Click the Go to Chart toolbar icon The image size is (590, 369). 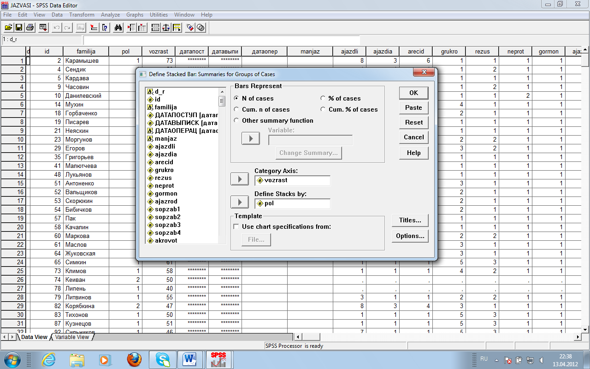81,28
